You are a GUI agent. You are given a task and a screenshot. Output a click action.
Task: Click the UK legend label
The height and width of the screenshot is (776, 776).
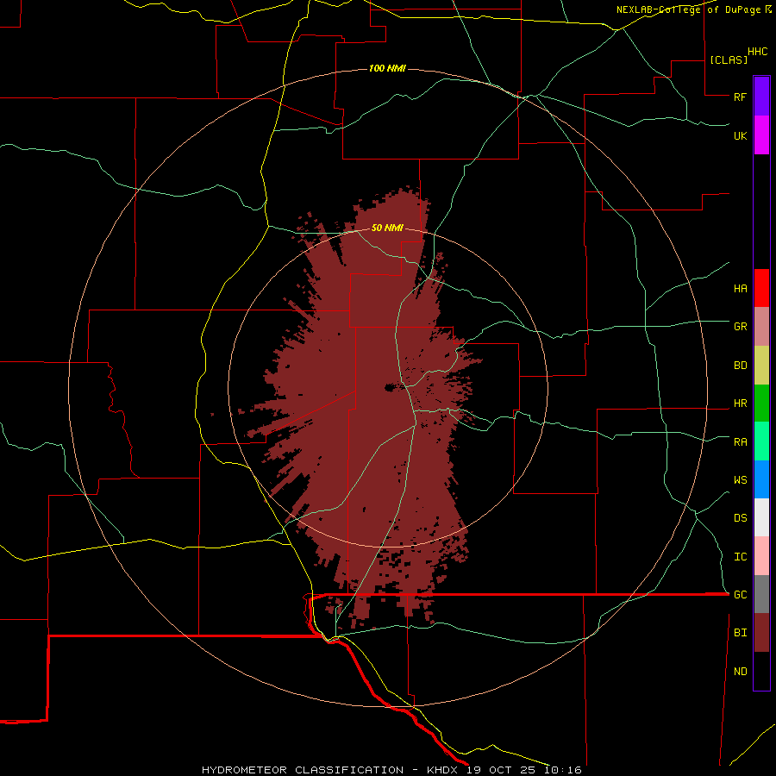pos(740,135)
